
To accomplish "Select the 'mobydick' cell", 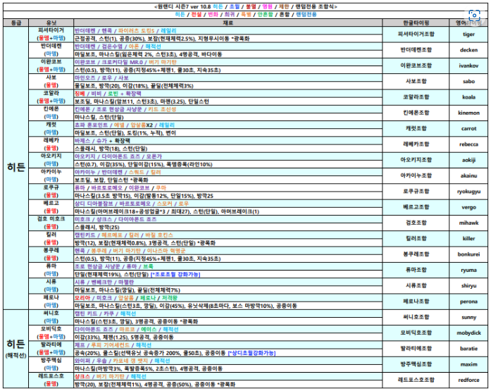I will coord(468,333).
